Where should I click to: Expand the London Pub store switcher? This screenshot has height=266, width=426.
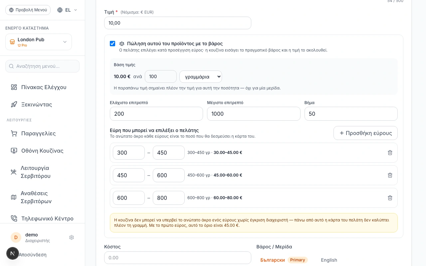pyautogui.click(x=39, y=42)
